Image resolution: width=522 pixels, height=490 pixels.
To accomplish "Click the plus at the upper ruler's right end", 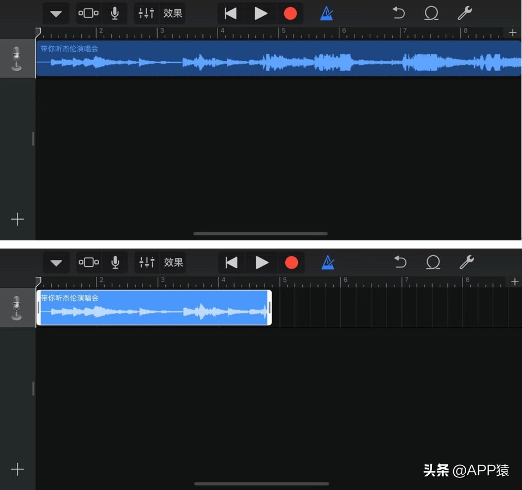I will (513, 33).
